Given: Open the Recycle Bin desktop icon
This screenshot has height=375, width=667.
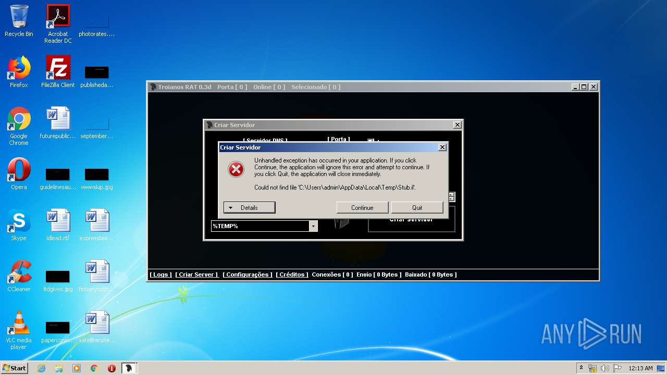Looking at the screenshot, I should [x=19, y=21].
